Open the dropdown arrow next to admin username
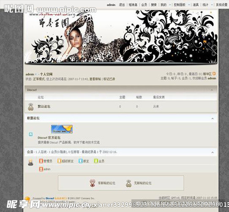Viewport: 229px width, 212px height. (36, 74)
